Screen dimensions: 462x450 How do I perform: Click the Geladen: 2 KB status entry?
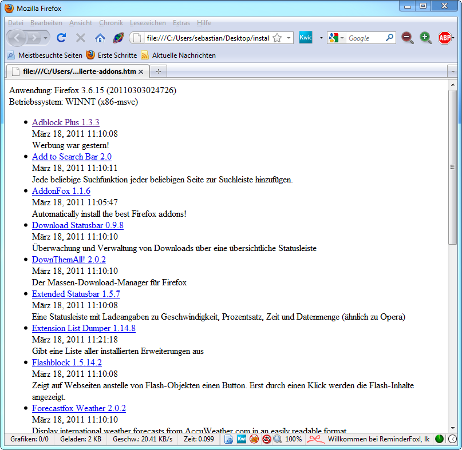pyautogui.click(x=81, y=439)
